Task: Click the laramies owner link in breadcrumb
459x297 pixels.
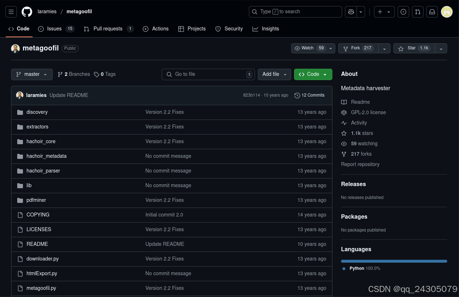Action: 47,11
